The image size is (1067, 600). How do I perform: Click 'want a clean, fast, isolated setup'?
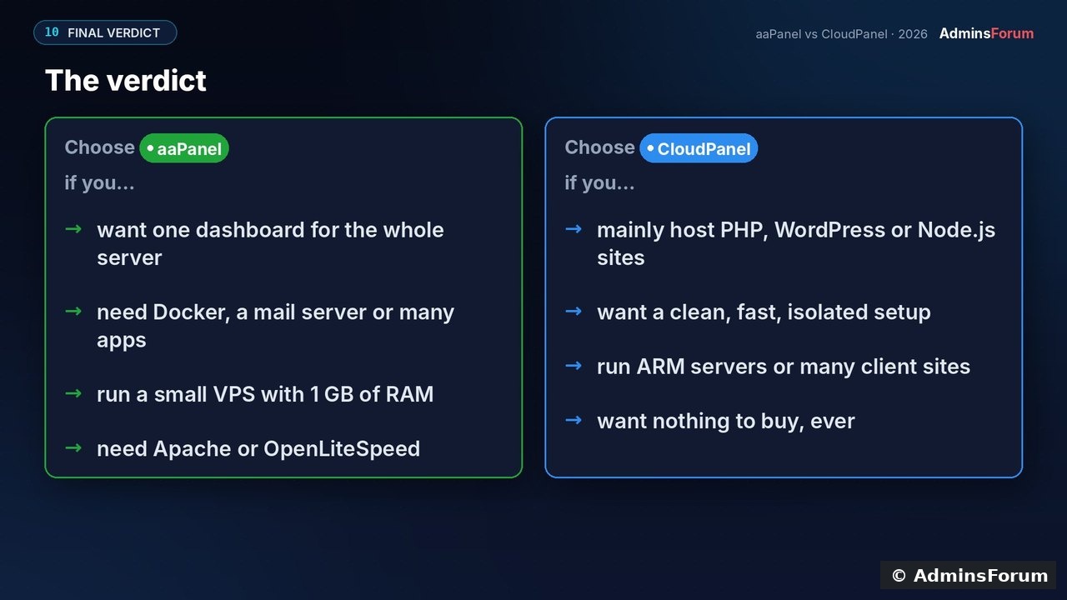point(764,312)
